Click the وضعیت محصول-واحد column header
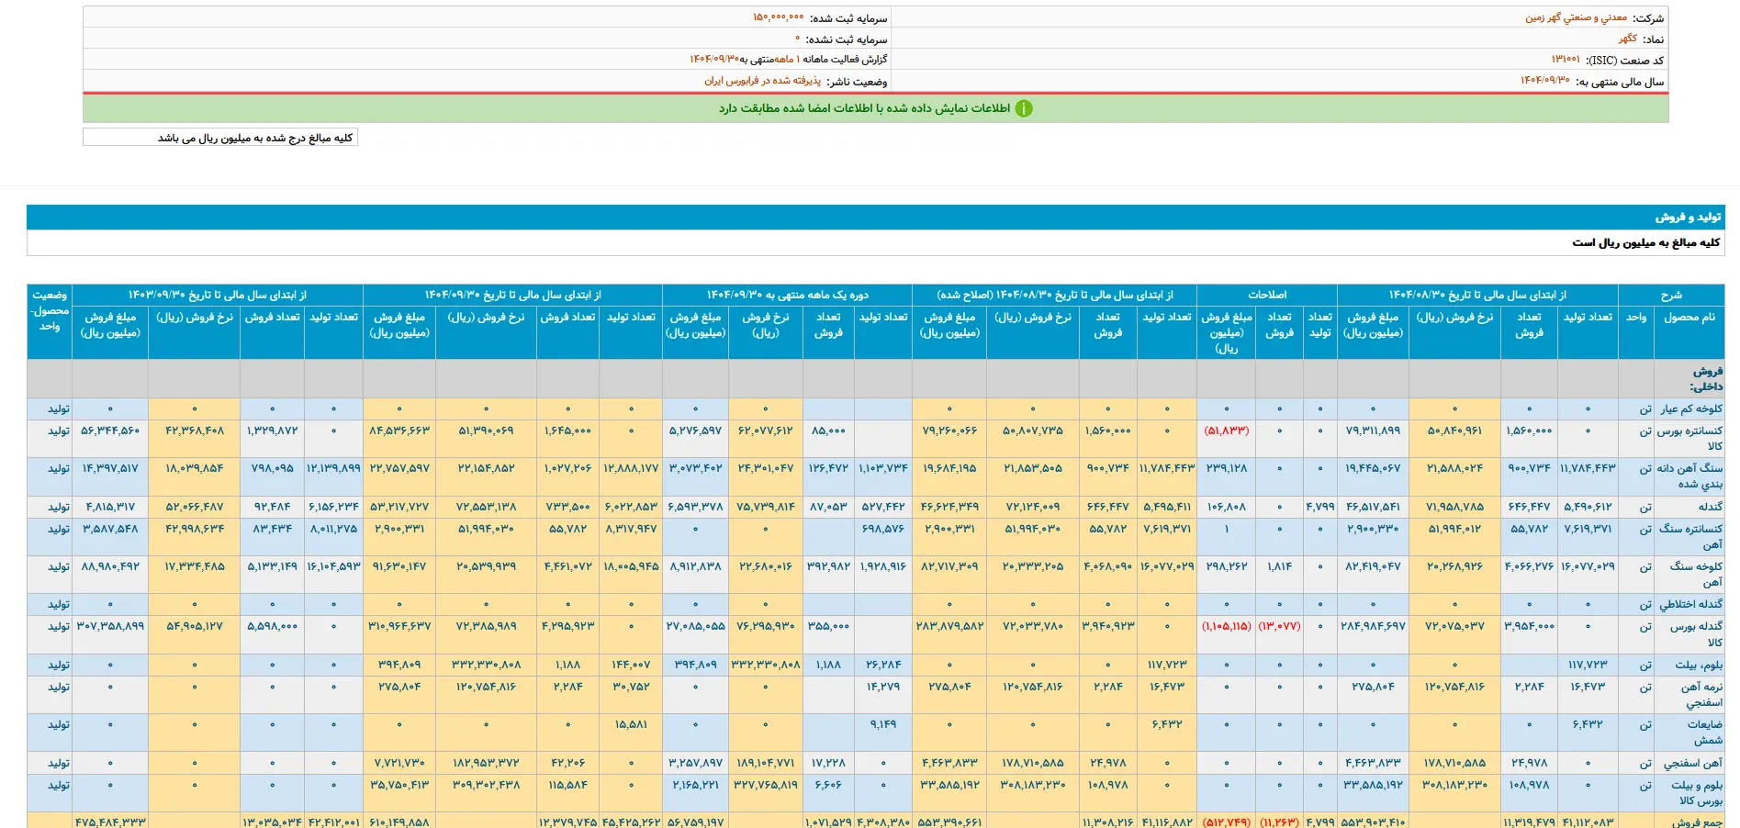This screenshot has width=1740, height=828. 50,310
